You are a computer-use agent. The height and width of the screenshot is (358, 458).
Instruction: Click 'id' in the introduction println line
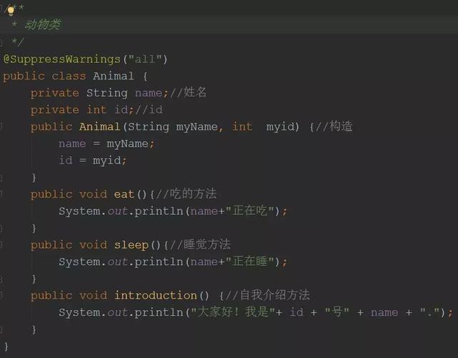pyautogui.click(x=297, y=312)
